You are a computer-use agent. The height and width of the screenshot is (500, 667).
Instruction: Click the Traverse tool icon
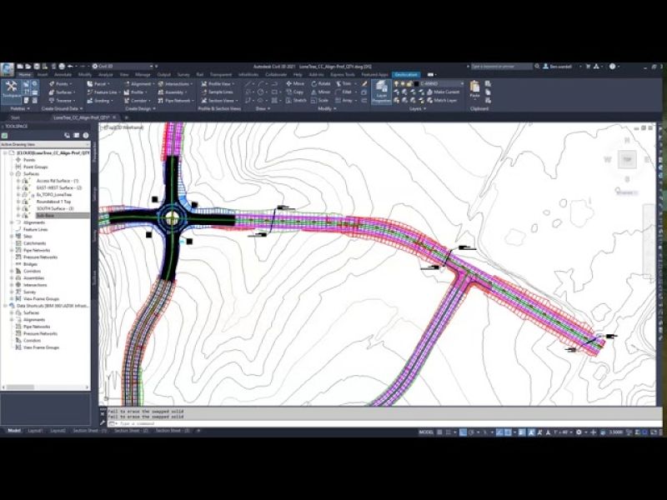tap(52, 101)
